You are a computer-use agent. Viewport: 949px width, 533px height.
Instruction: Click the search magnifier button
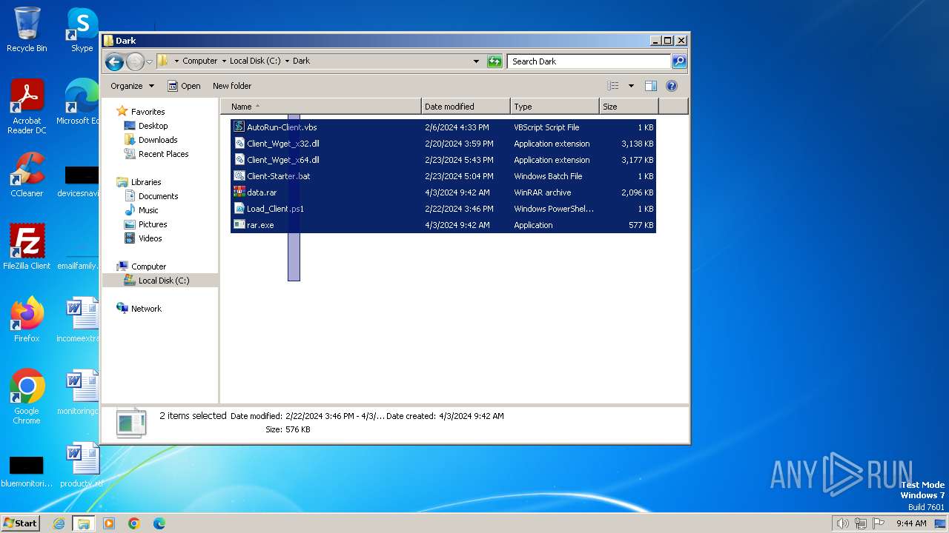679,61
